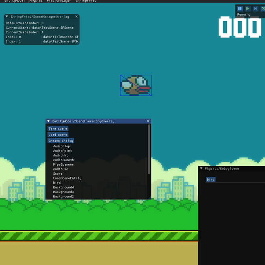Pause the running game simulation
Viewport: 265px width, 265px height.
pos(240,9)
